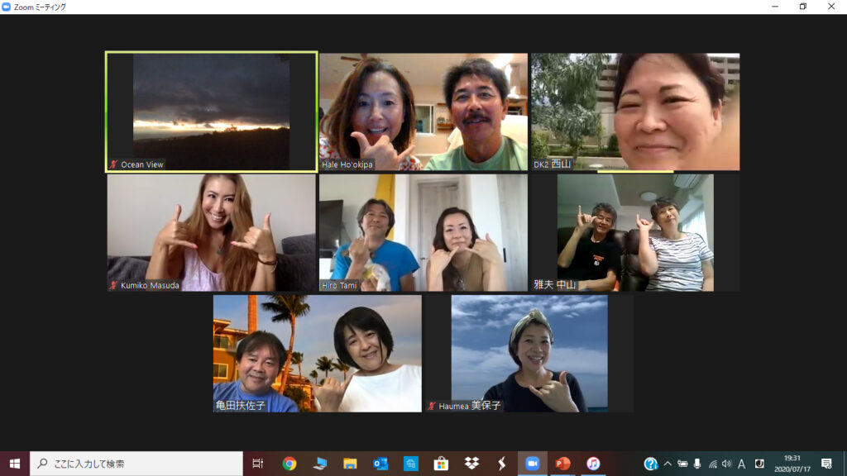Viewport: 847px width, 476px height.
Task: Select Kumiko Masuda's video tile
Action: click(x=211, y=232)
